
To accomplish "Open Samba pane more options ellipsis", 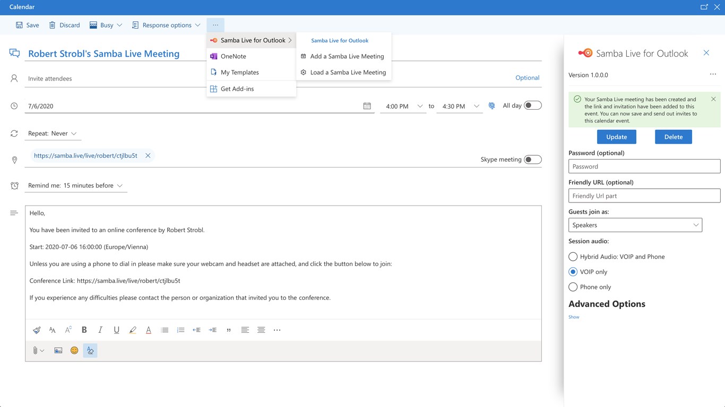I will coord(713,75).
